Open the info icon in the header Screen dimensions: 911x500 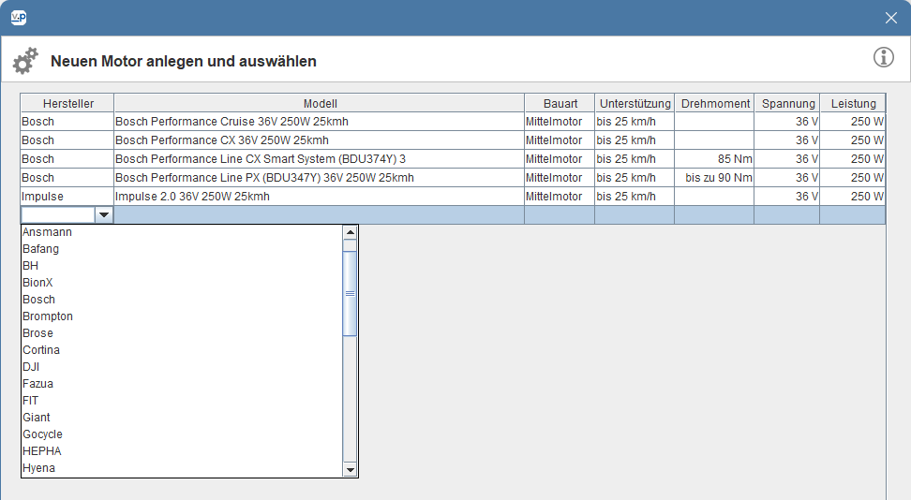[x=883, y=57]
